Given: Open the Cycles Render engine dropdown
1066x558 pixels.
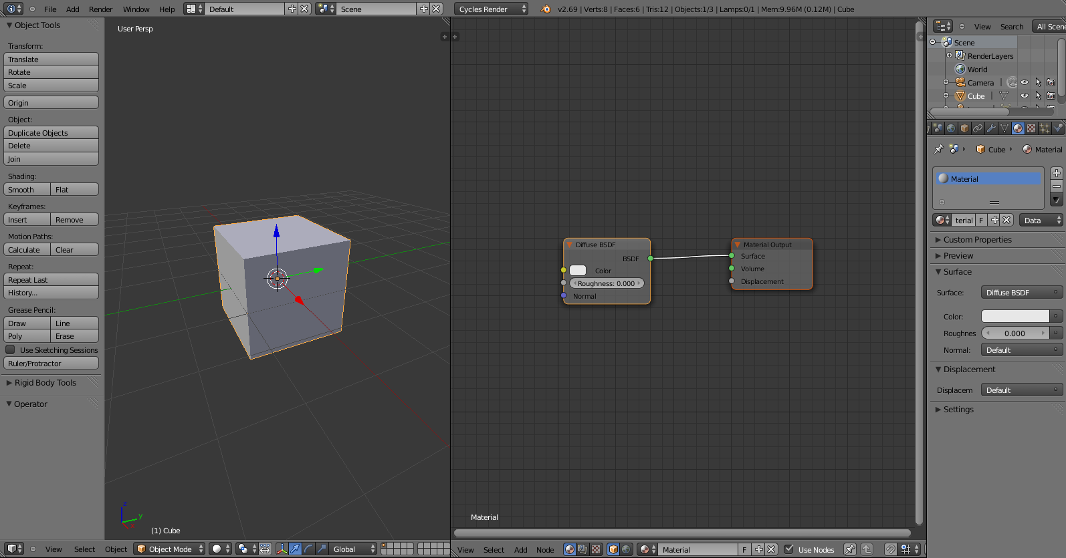Looking at the screenshot, I should [x=492, y=9].
